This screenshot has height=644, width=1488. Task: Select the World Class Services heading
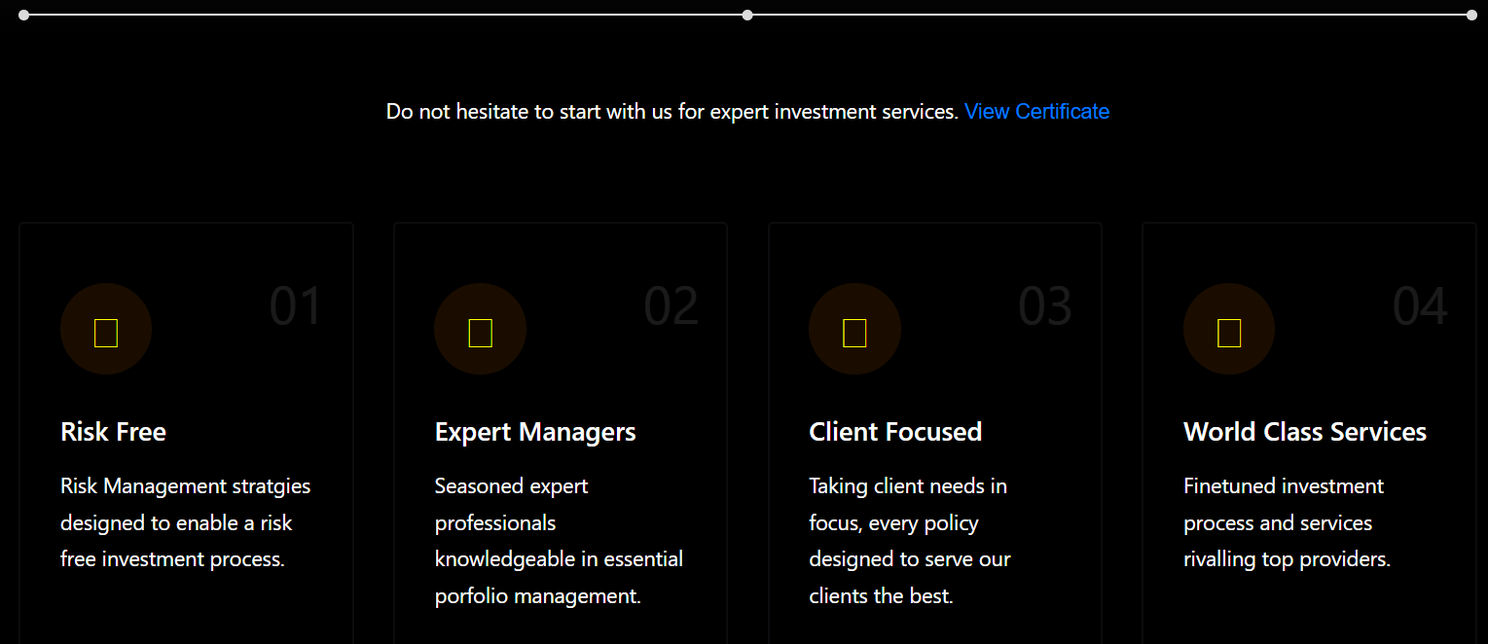pyautogui.click(x=1305, y=431)
